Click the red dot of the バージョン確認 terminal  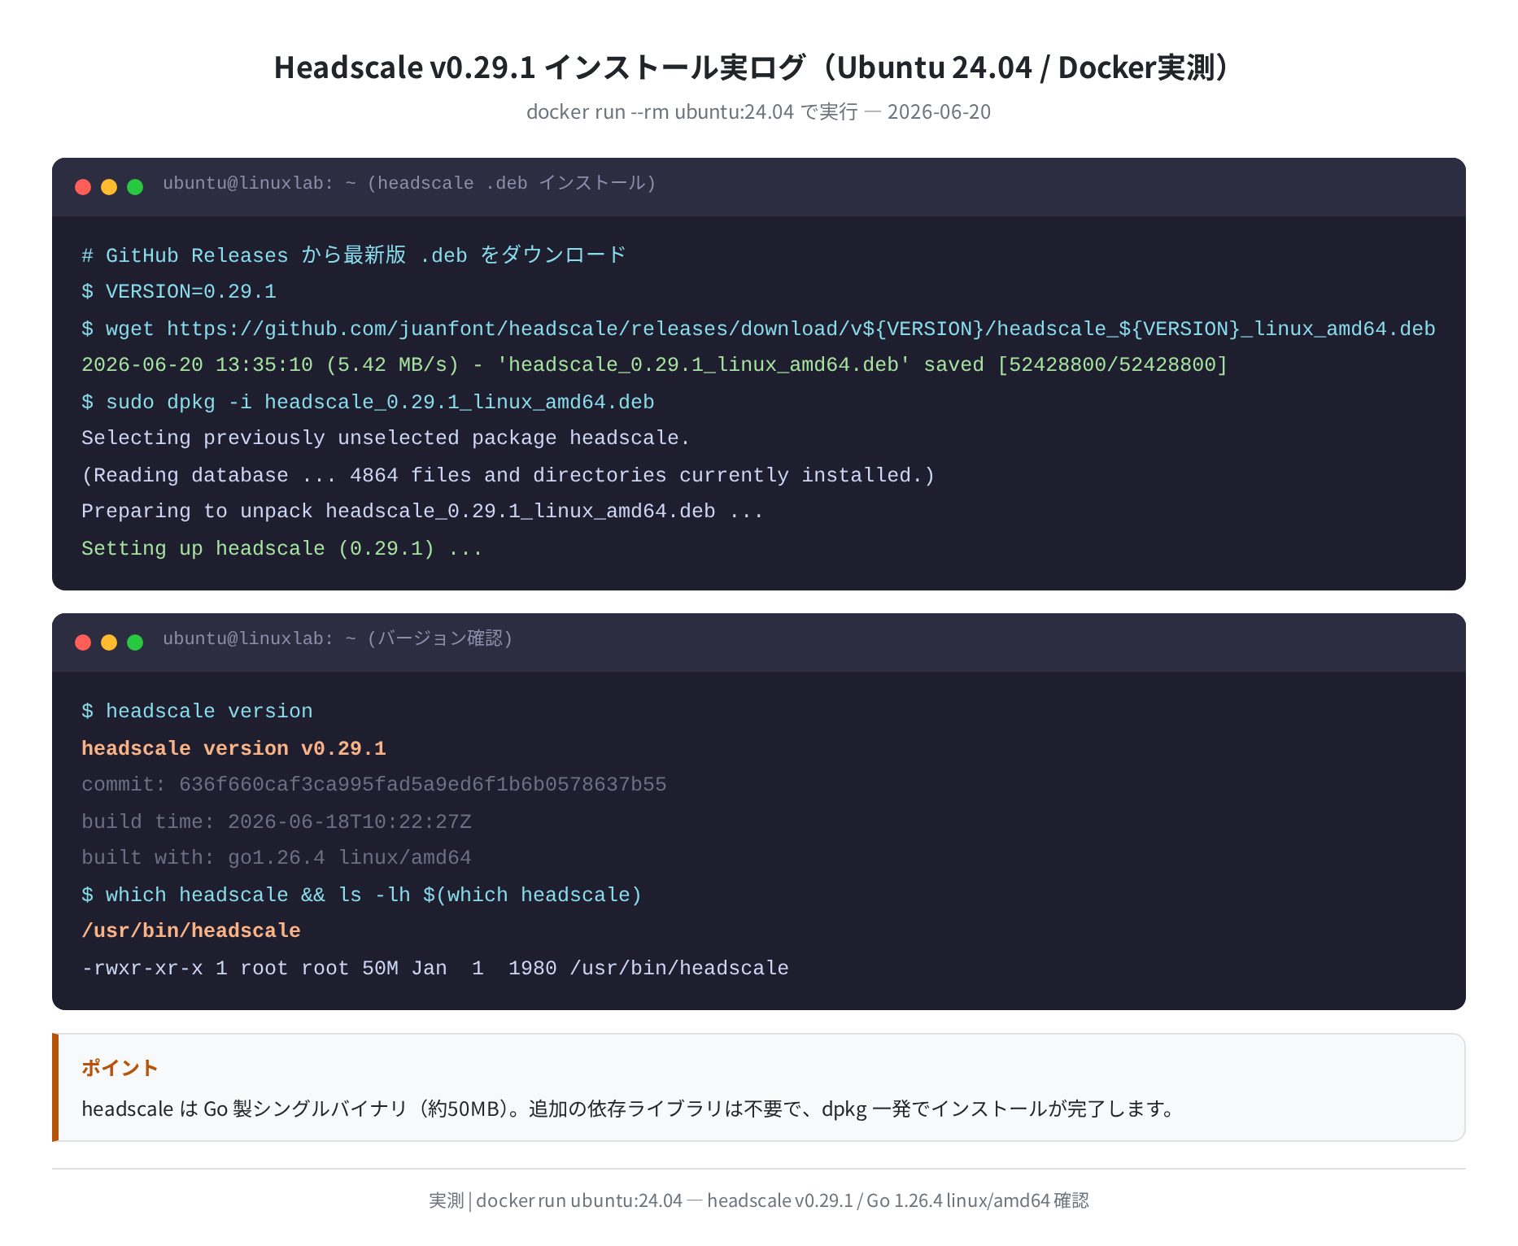[83, 643]
